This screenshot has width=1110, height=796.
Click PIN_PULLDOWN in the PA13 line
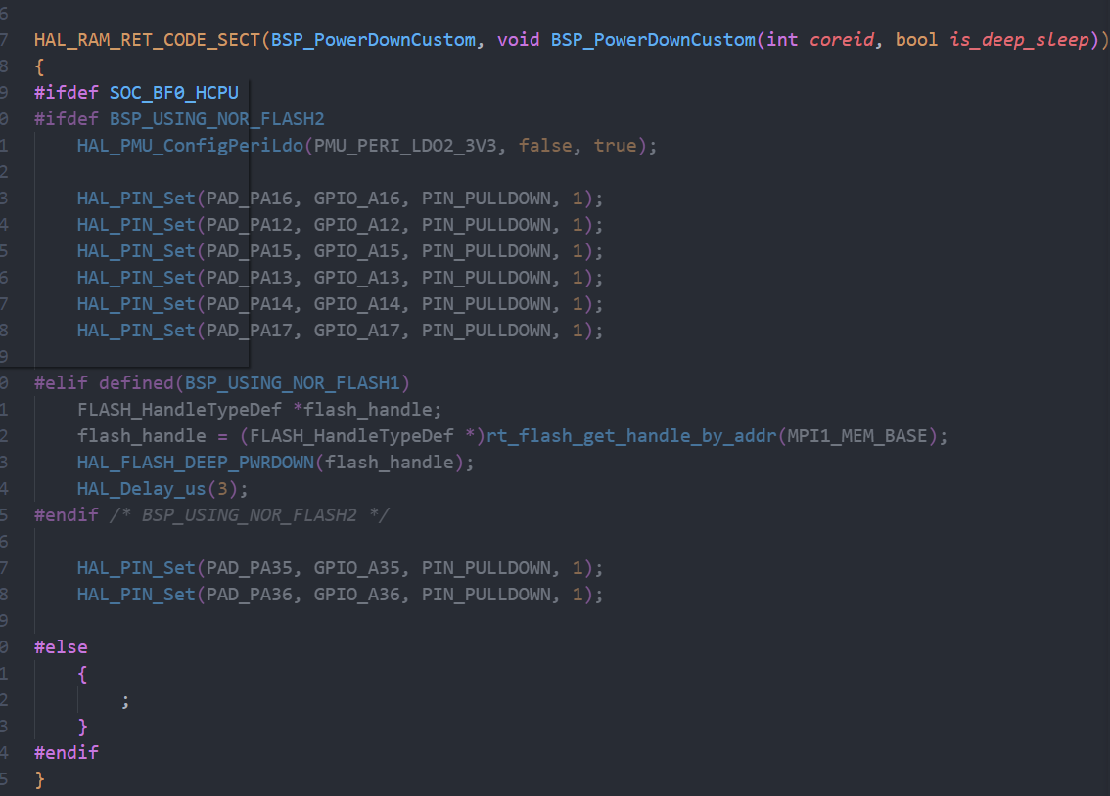point(486,278)
